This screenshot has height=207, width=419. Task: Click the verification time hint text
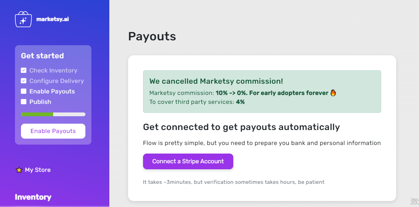tap(234, 182)
